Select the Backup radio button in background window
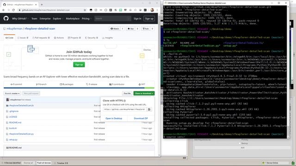The image size is (296, 166). pos(240,143)
